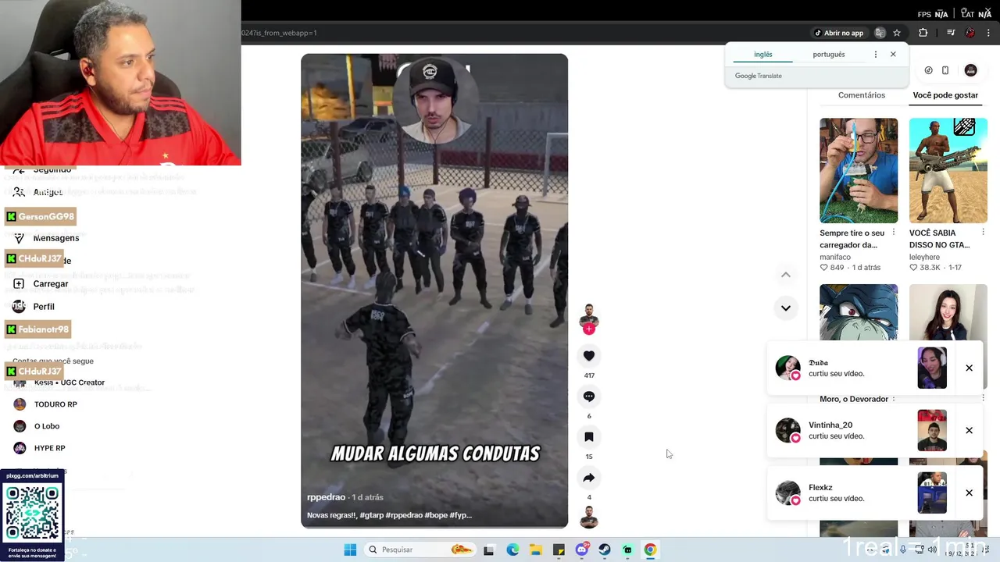Open Duda's profile avatar in notification

[787, 368]
